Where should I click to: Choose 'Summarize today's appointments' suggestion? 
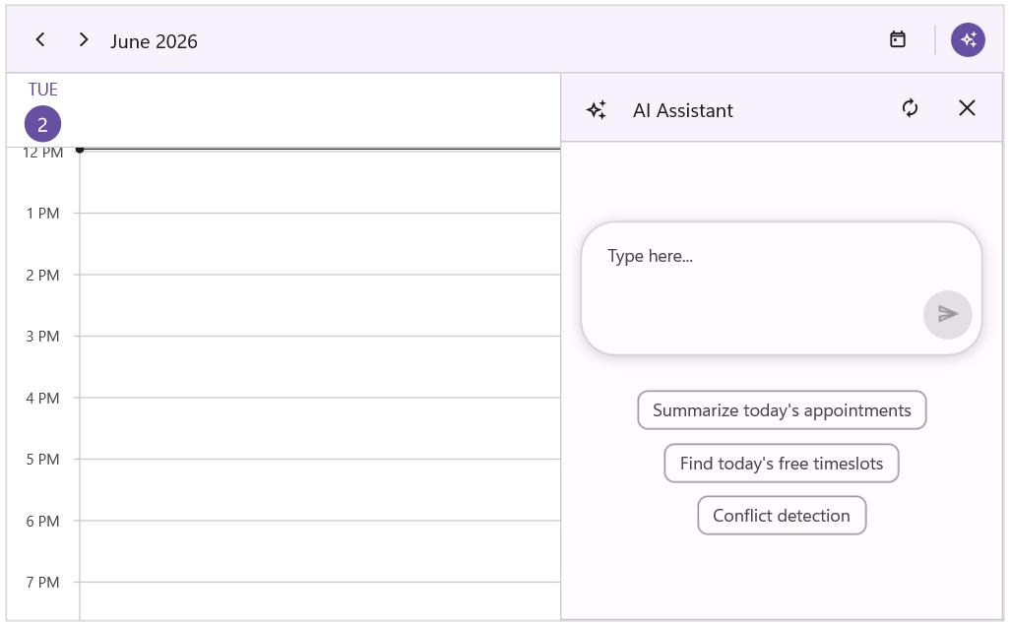click(x=782, y=410)
